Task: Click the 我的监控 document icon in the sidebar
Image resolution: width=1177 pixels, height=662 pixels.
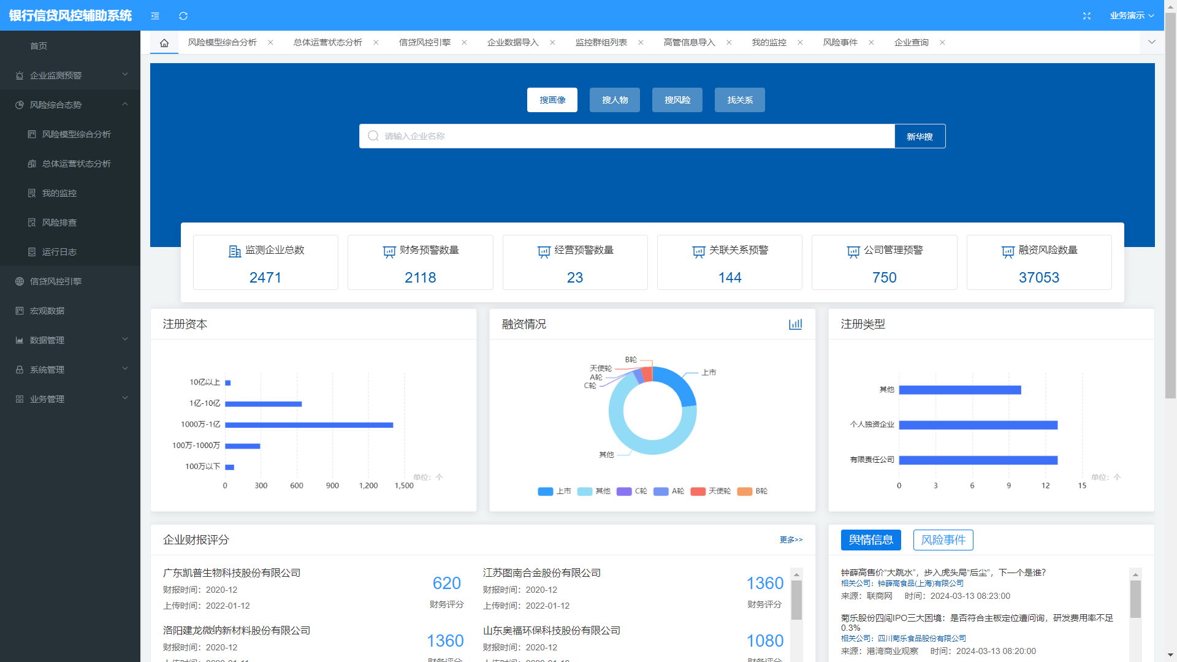Action: coord(32,193)
